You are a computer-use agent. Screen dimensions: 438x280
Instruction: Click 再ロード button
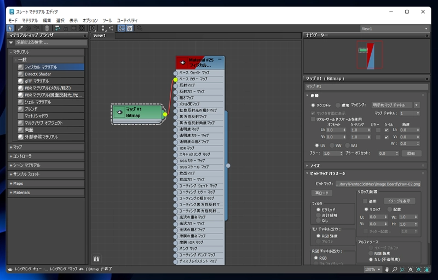[x=322, y=193]
